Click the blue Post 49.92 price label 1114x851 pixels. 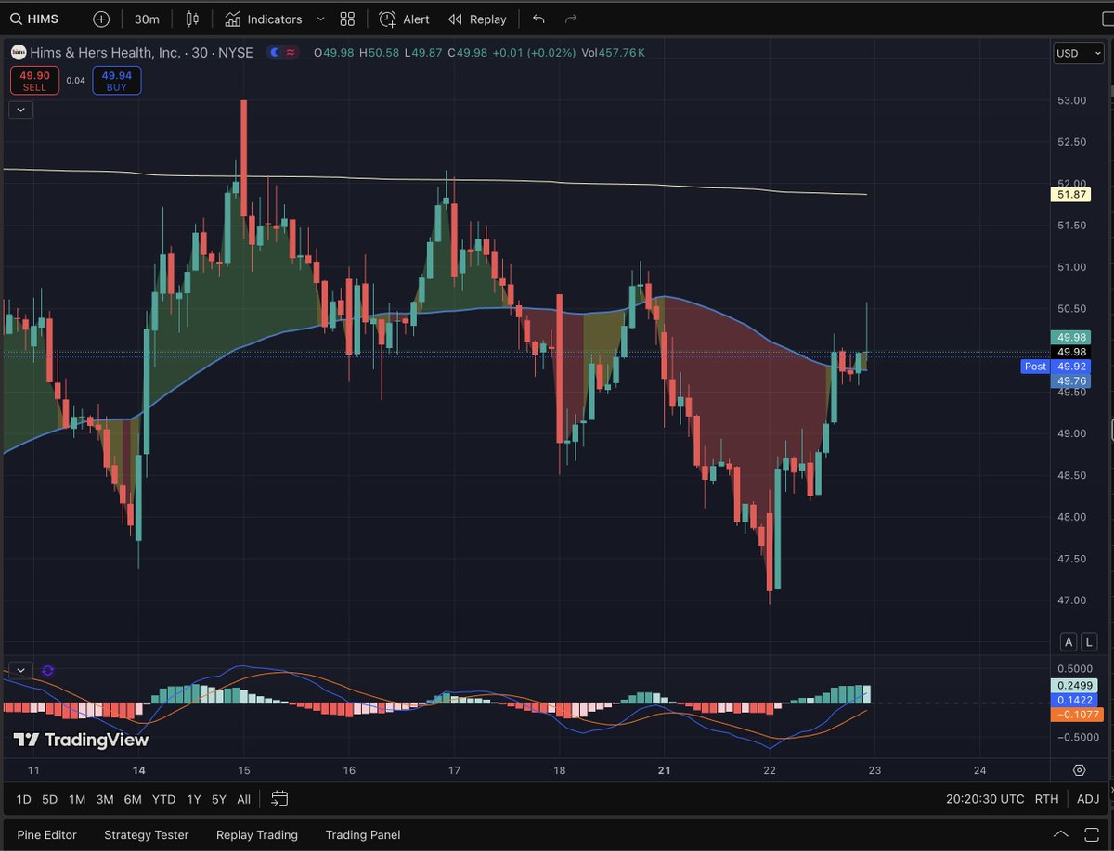coord(1055,367)
